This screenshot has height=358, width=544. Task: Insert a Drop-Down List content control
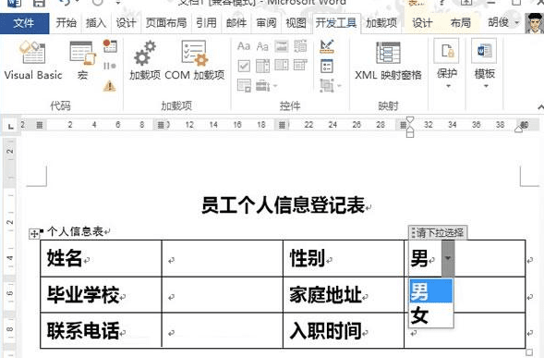coord(282,66)
